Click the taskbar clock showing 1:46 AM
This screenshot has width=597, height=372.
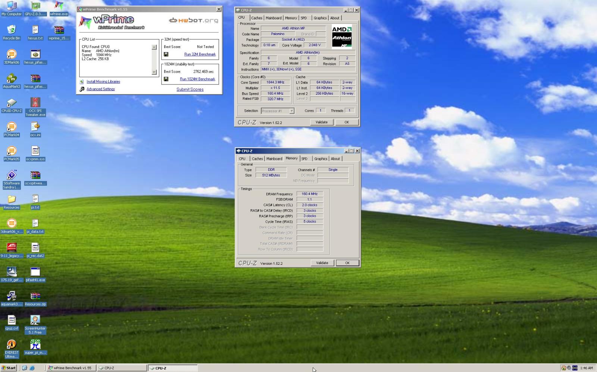587,368
